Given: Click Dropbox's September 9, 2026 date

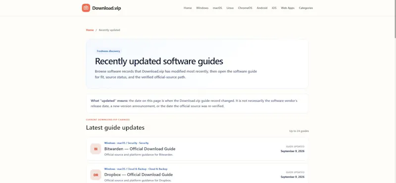Looking at the screenshot, I should pos(293,177).
